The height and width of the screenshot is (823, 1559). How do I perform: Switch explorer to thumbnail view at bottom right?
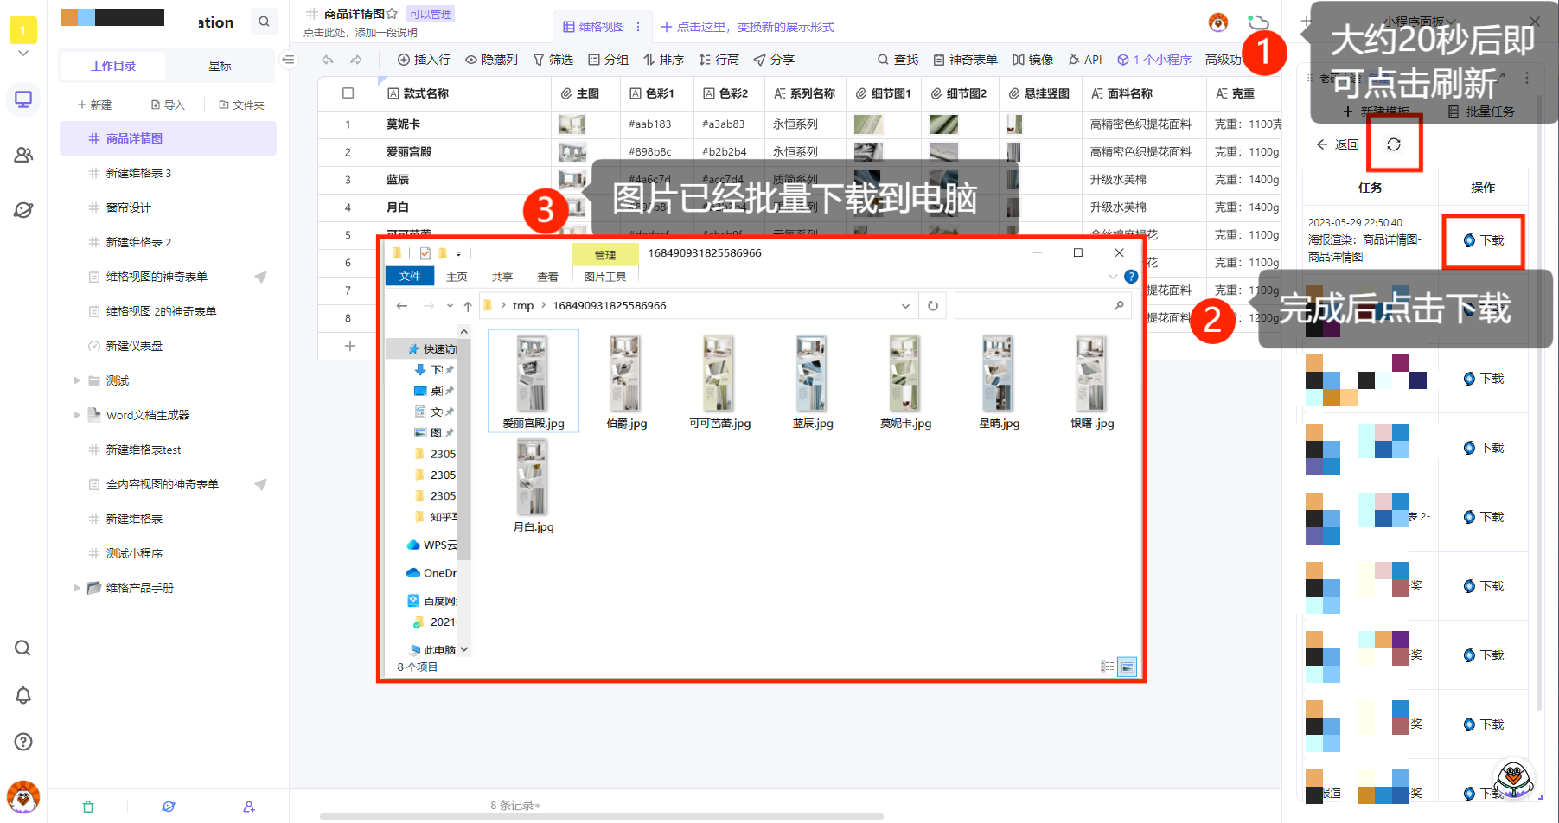click(x=1127, y=667)
